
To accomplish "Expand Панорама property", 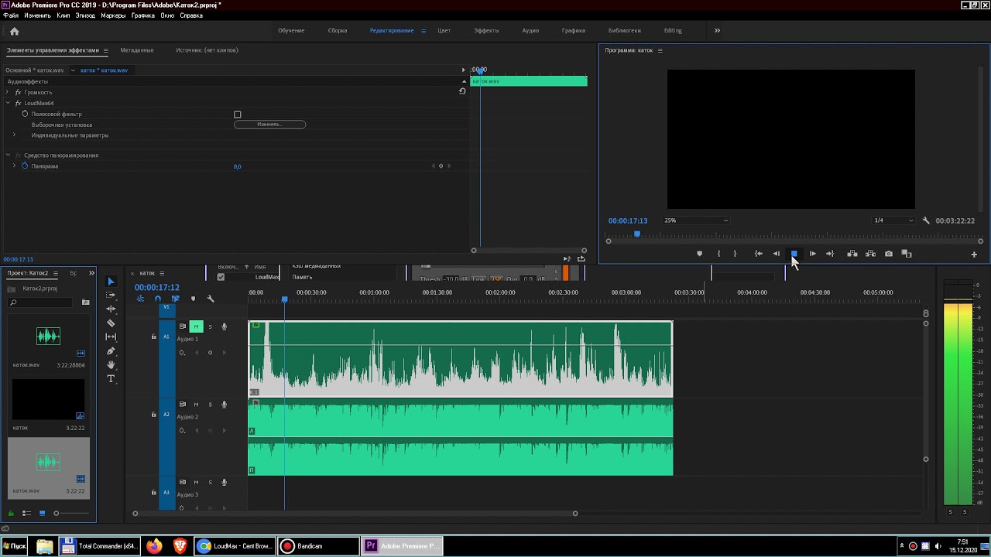I will coord(14,166).
